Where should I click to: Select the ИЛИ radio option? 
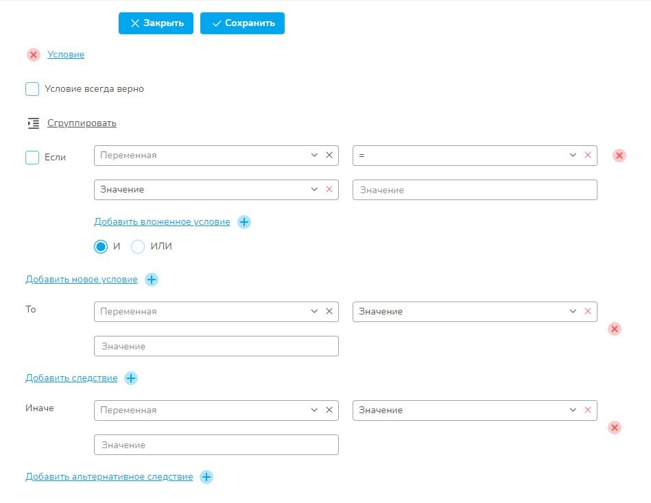(x=138, y=247)
